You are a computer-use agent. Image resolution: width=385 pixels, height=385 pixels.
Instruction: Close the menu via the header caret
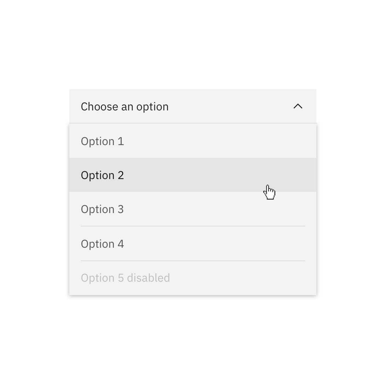[x=298, y=106]
